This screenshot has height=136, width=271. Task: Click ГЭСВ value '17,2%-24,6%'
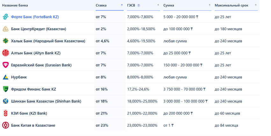[138, 89]
